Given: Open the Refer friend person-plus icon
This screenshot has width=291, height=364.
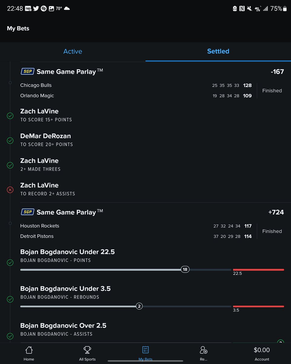Looking at the screenshot, I should tap(203, 350).
